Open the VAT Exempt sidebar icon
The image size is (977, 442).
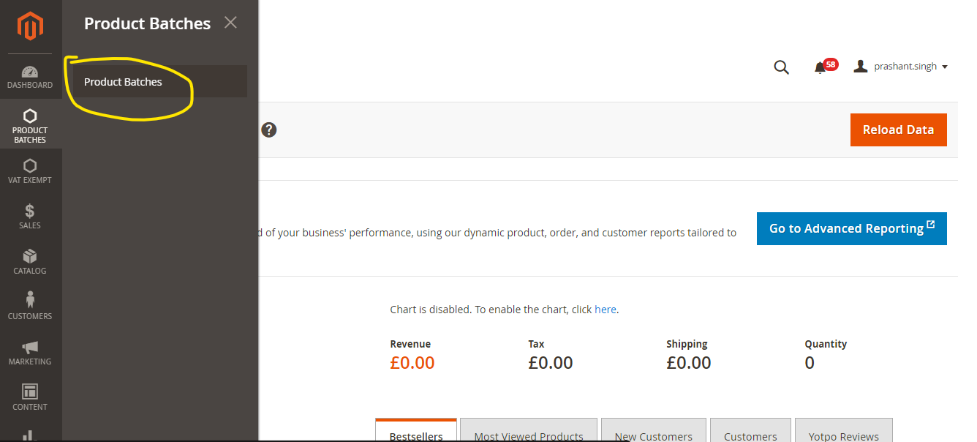30,171
